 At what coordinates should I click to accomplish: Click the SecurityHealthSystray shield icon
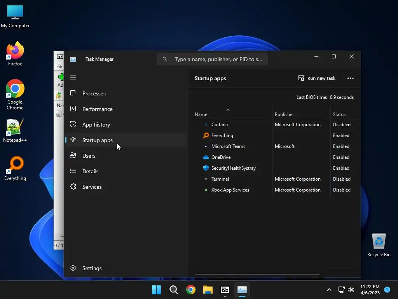206,168
